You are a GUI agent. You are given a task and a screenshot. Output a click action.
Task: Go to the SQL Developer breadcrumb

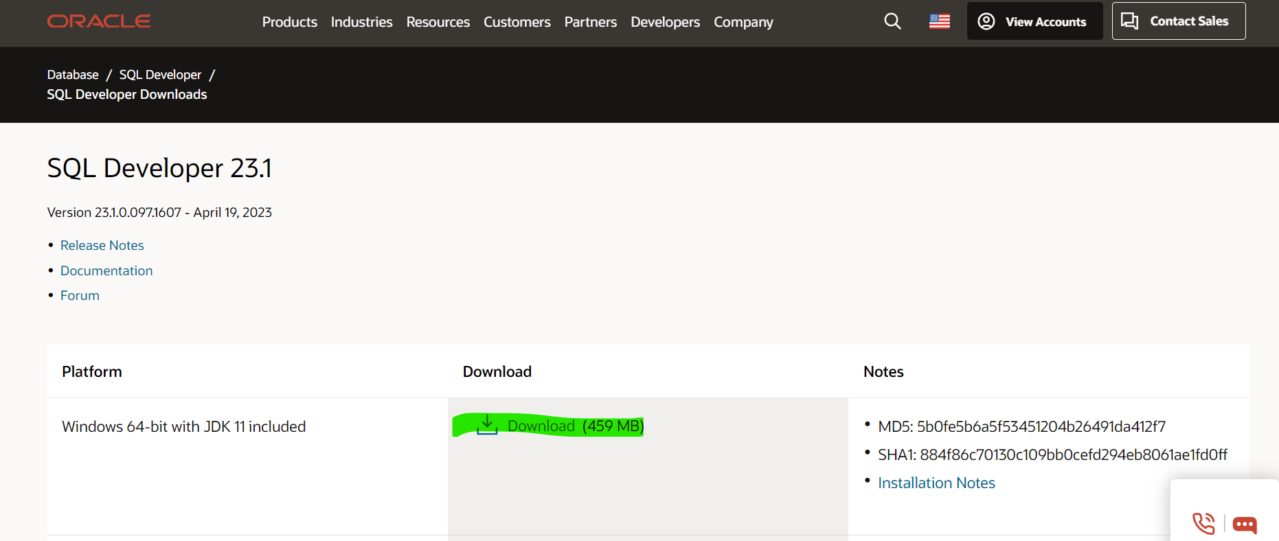click(160, 74)
